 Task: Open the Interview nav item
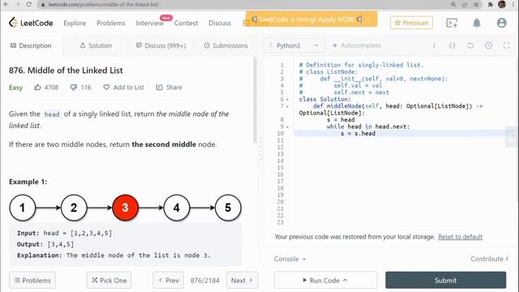click(x=149, y=24)
